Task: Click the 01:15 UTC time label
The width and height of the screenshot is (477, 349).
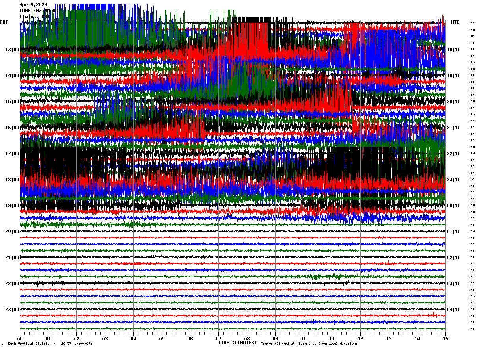Action: (453, 232)
